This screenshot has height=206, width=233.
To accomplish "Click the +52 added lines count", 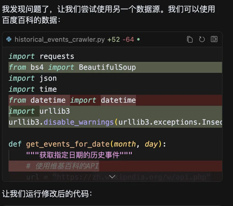I will point(113,39).
